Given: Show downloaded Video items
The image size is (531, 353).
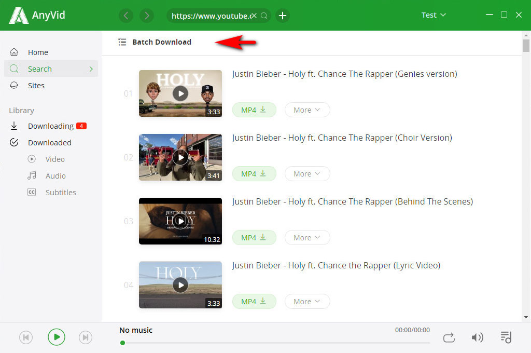Looking at the screenshot, I should point(55,159).
